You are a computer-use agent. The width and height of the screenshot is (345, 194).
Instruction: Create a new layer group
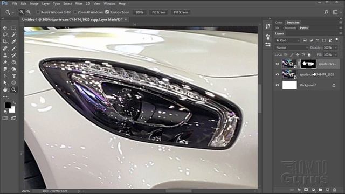pos(320,190)
